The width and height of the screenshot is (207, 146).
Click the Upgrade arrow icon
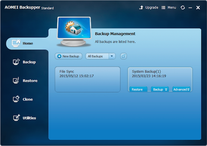(x=141, y=7)
